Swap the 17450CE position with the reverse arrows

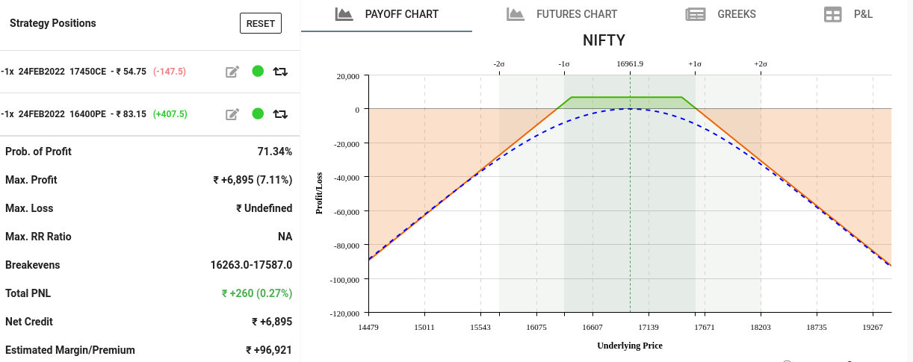[280, 72]
